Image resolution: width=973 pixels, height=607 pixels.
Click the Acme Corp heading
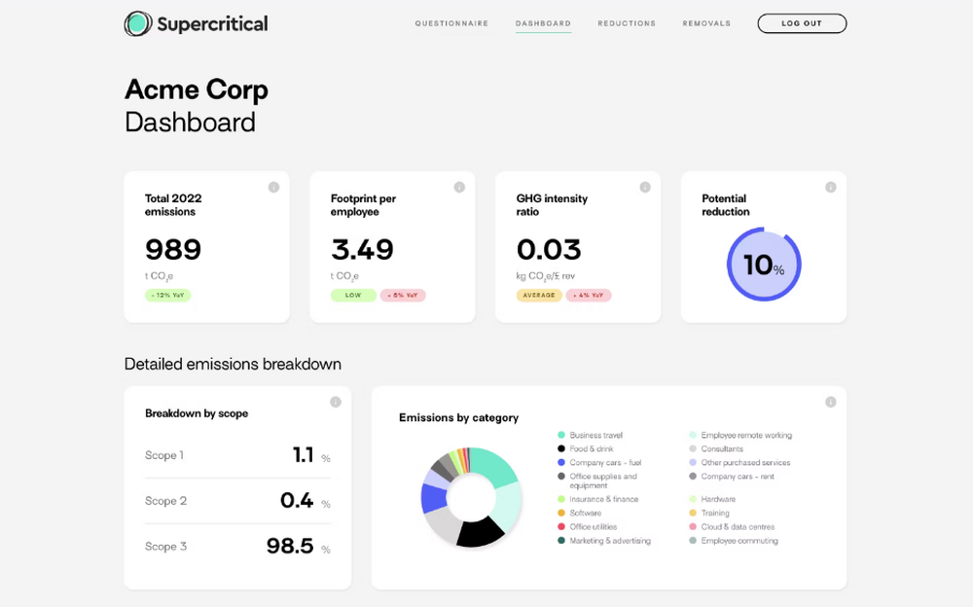[x=197, y=90]
